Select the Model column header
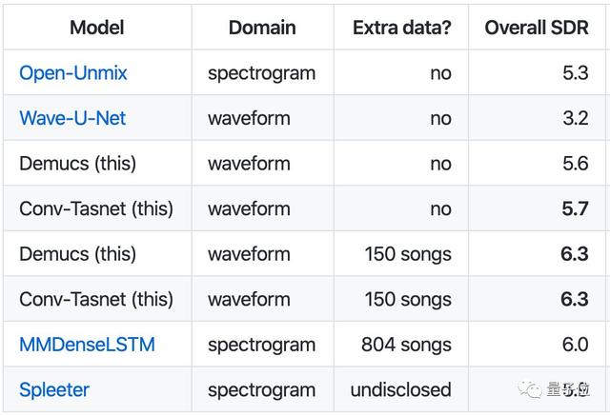The image size is (610, 416). pyautogui.click(x=98, y=27)
